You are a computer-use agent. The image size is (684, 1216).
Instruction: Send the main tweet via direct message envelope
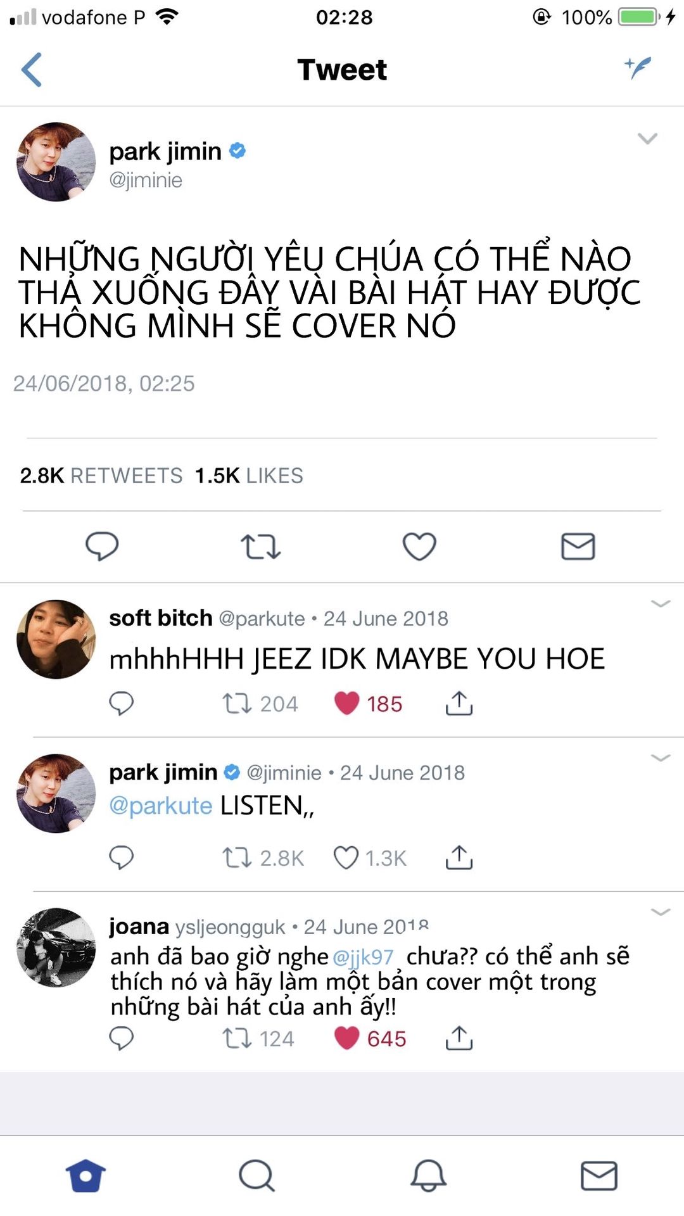578,546
